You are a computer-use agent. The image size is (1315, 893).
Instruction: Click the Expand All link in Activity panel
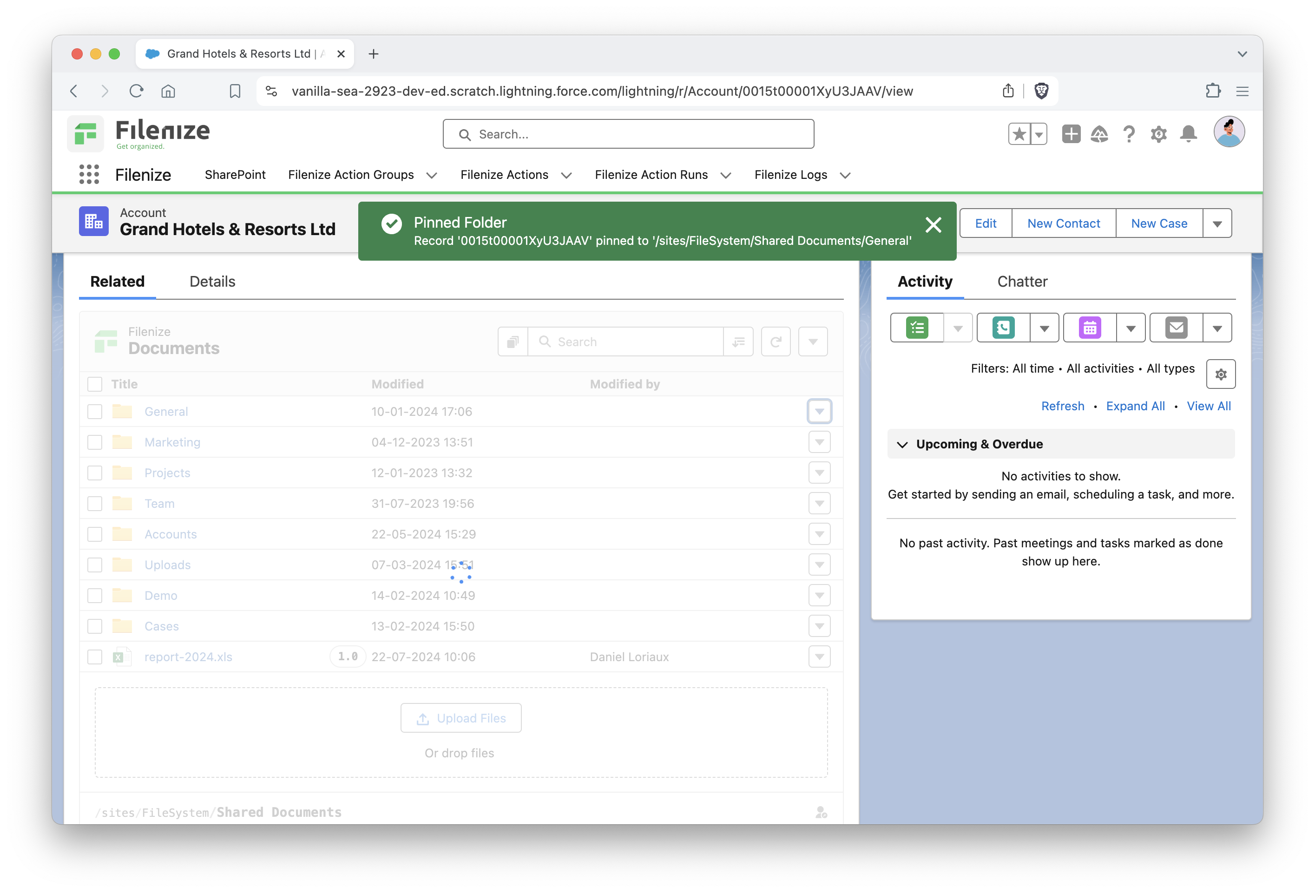[x=1135, y=406]
